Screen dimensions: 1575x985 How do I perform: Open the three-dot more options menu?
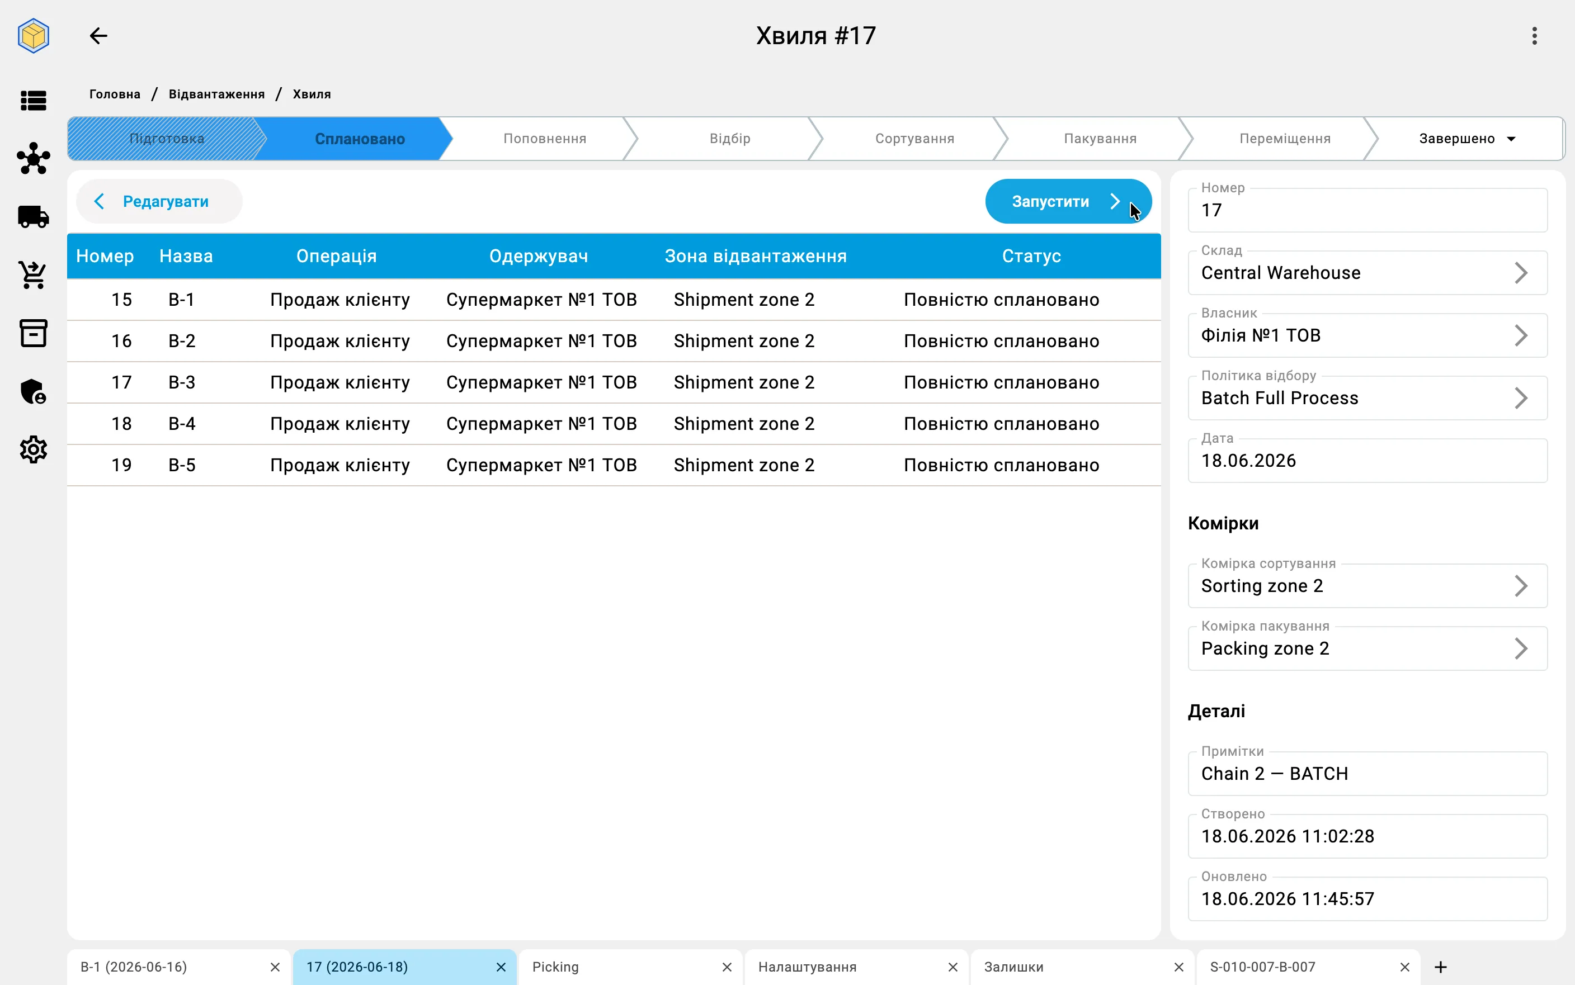pyautogui.click(x=1535, y=35)
